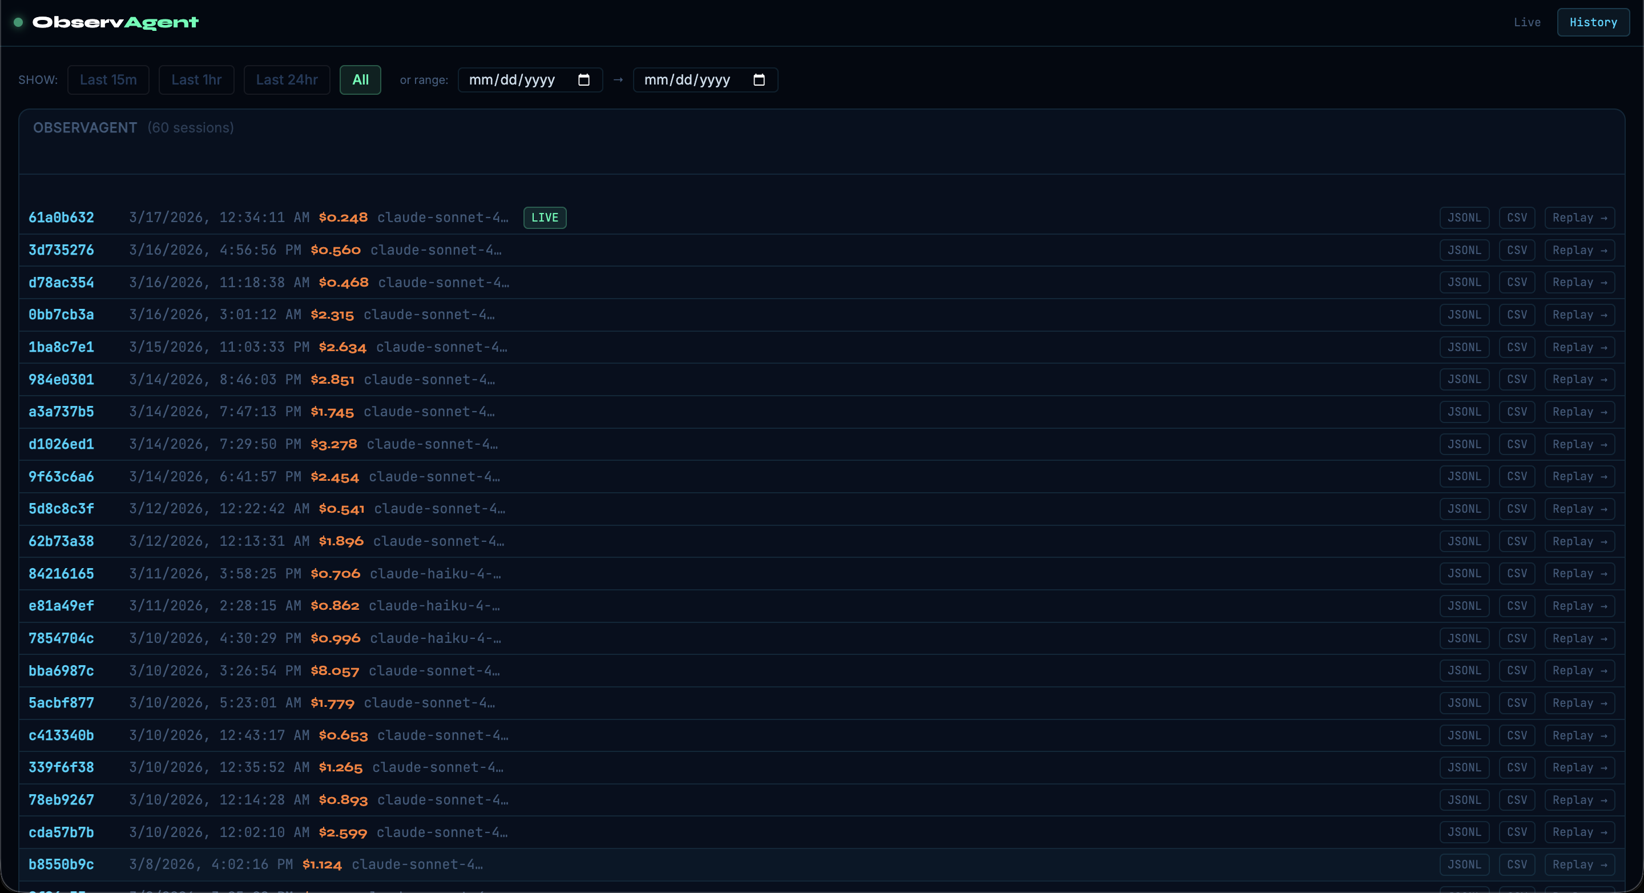Click the LIVE badge on session 61a0b632
Screen dimensions: 1644x893
(x=545, y=218)
